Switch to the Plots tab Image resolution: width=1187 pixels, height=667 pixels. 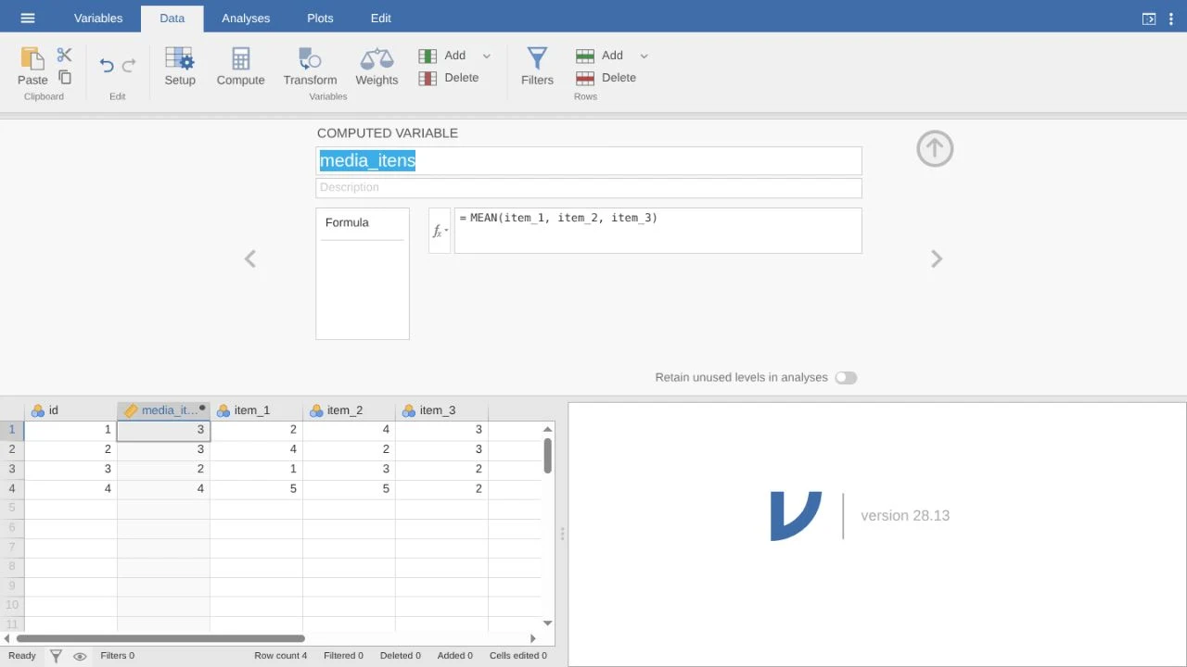pyautogui.click(x=320, y=19)
